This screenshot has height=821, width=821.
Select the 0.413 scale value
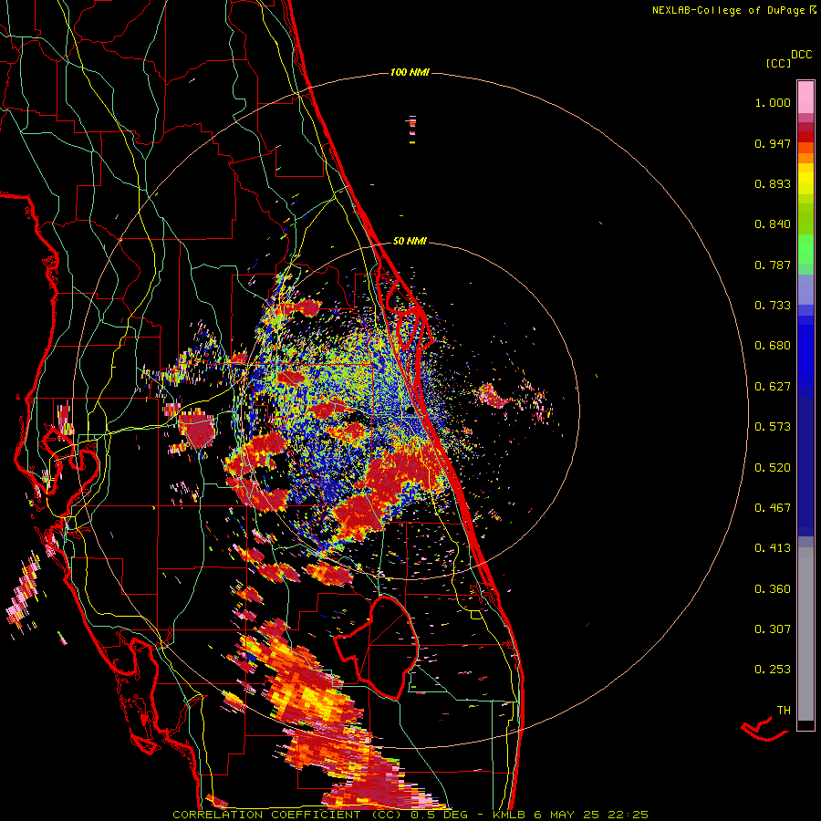point(773,548)
